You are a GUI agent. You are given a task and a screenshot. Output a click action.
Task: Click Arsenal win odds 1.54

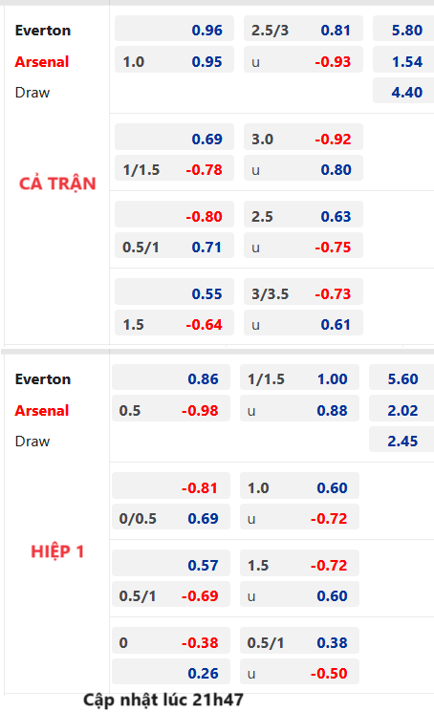pos(403,60)
